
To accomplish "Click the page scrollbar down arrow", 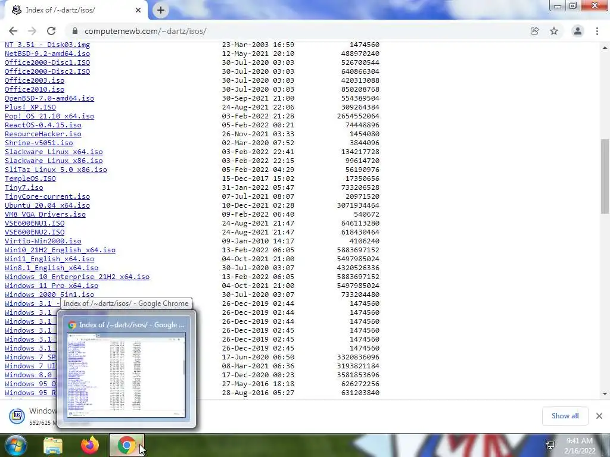I will (x=605, y=393).
